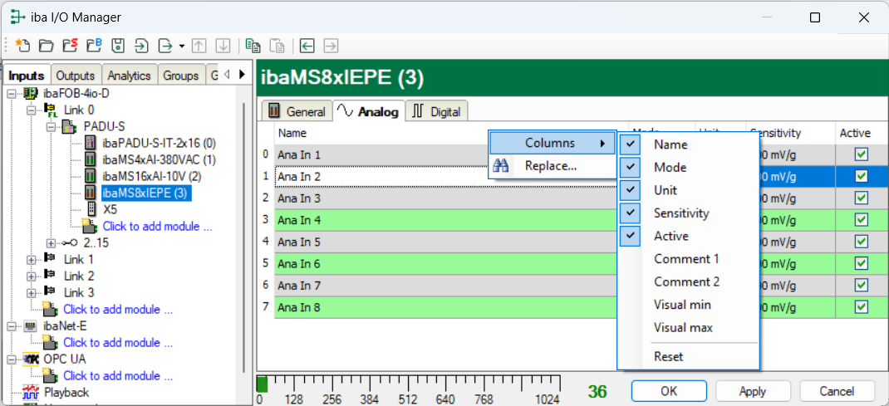Expand the Link 3 tree node

point(32,293)
